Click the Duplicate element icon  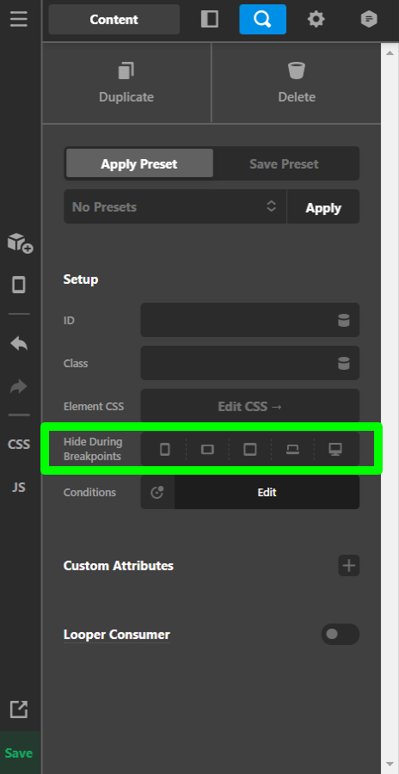126,71
